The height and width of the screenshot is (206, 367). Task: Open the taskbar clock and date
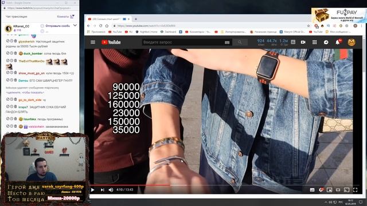point(350,202)
